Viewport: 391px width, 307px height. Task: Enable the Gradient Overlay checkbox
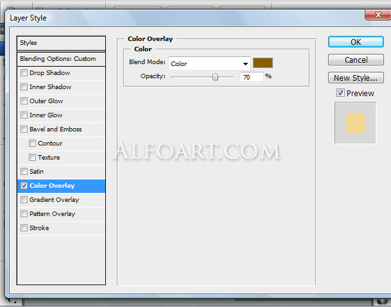24,200
